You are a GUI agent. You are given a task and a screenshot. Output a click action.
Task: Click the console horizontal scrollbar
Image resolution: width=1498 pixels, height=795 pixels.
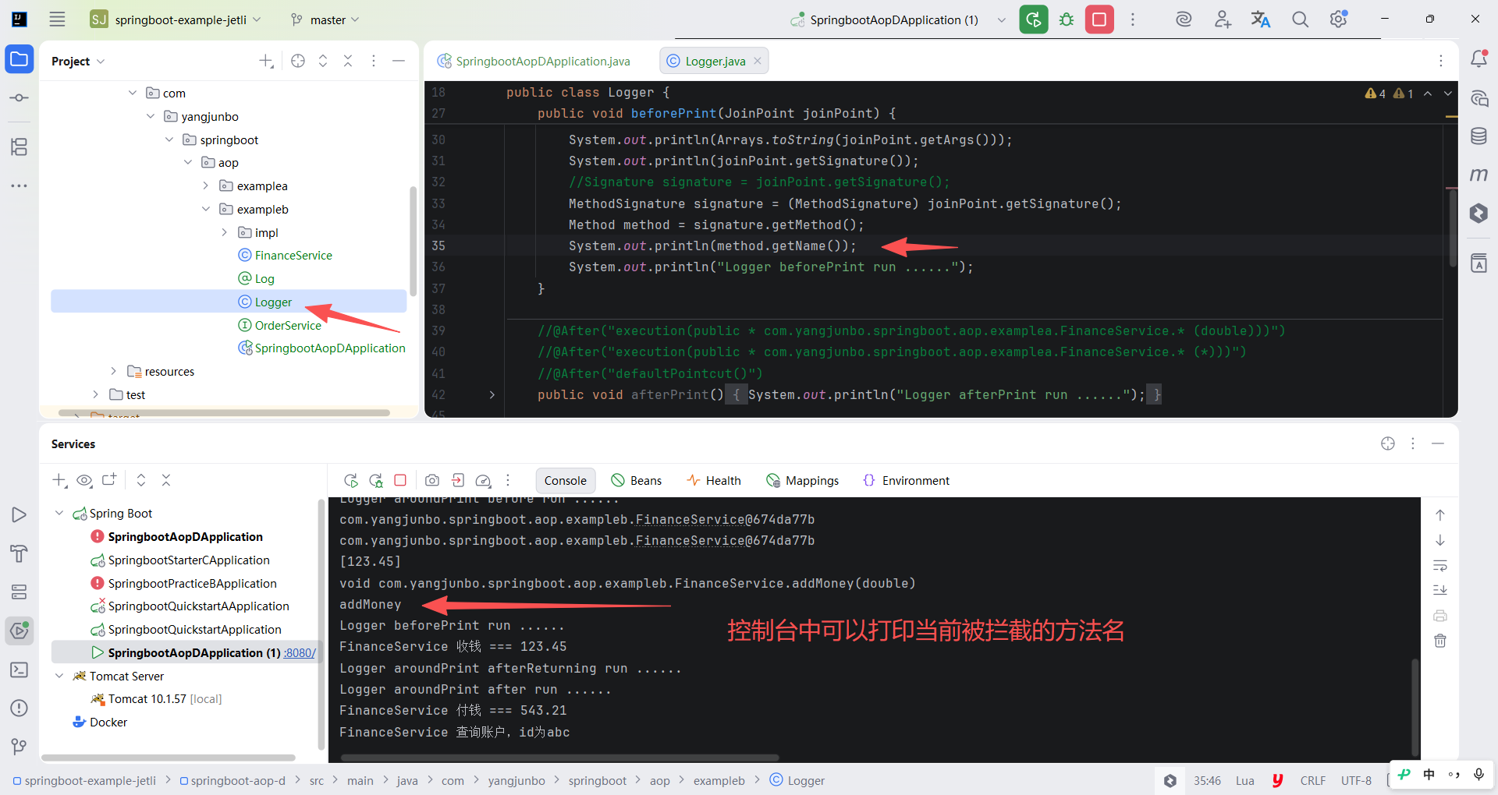pos(559,757)
